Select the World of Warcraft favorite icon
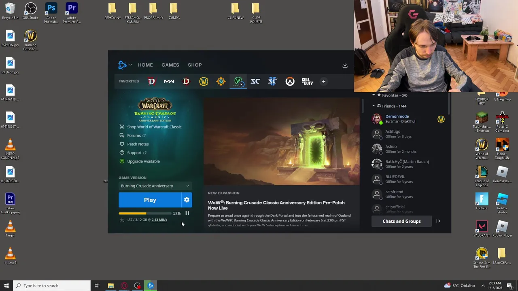 pyautogui.click(x=204, y=81)
